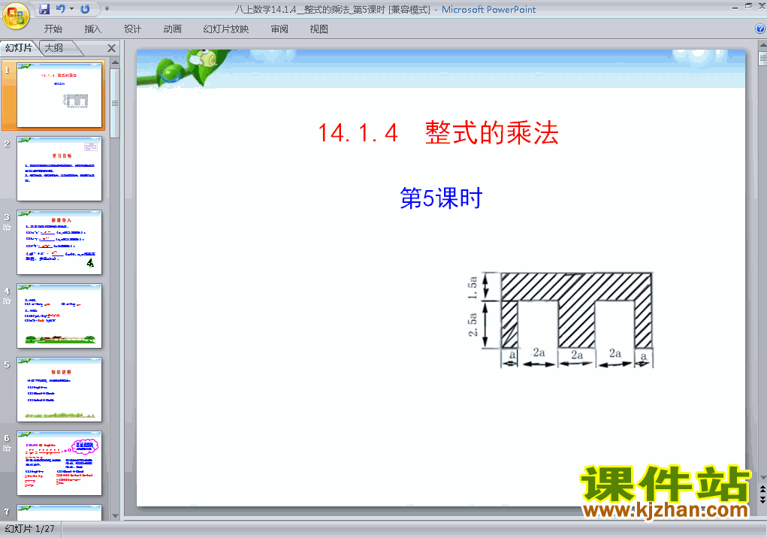Image resolution: width=767 pixels, height=538 pixels.
Task: Select slide 6 thumbnail
Action: pyautogui.click(x=59, y=463)
